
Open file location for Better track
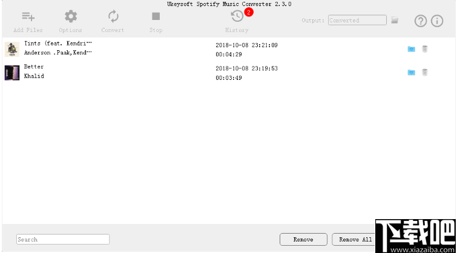coord(411,72)
